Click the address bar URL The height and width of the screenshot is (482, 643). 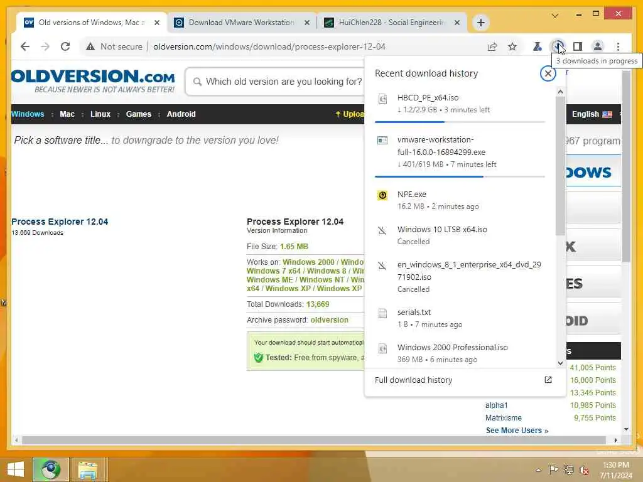coord(269,46)
